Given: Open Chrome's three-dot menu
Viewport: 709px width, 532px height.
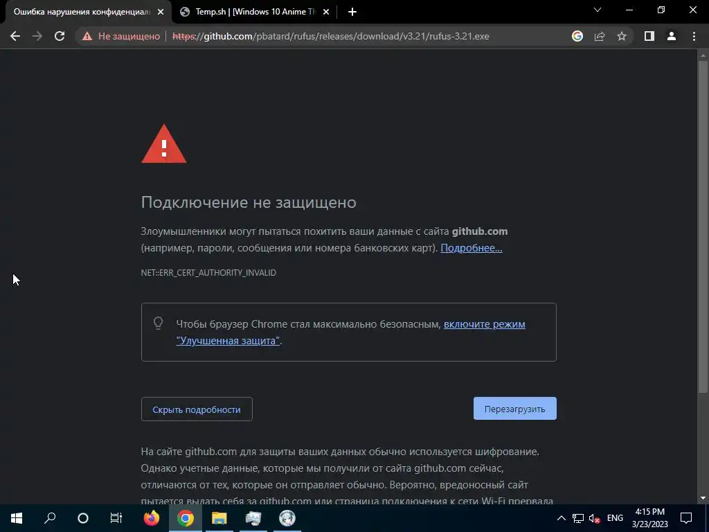Looking at the screenshot, I should [x=694, y=36].
